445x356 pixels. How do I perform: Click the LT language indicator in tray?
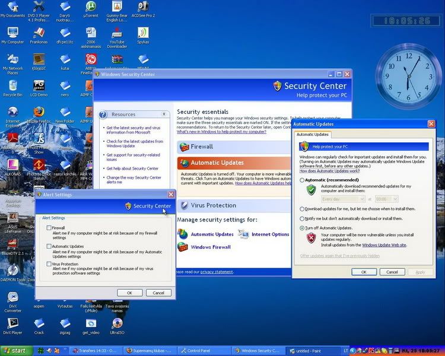[346, 351]
